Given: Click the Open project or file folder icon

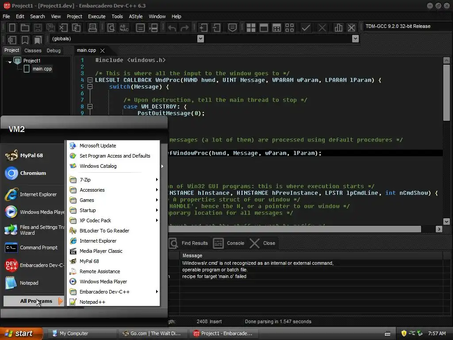Looking at the screenshot, I should (25, 28).
